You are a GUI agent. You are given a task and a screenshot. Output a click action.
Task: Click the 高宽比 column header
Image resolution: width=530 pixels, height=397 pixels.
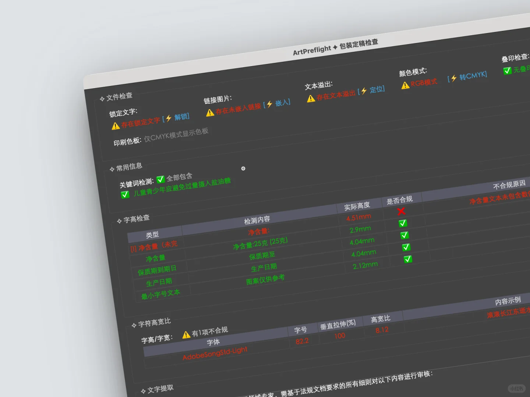tap(381, 319)
